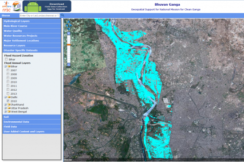The image size is (244, 162).
Task: Open the Hydrological Layers panel
Action: click(31, 21)
